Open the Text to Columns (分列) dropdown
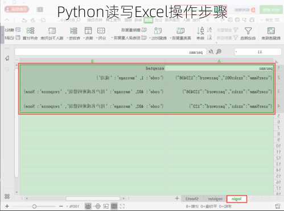This screenshot has height=211, width=284. point(101,33)
